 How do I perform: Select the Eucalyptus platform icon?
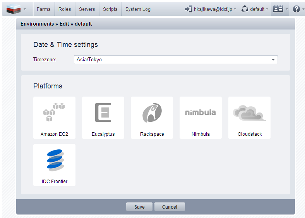(x=103, y=112)
